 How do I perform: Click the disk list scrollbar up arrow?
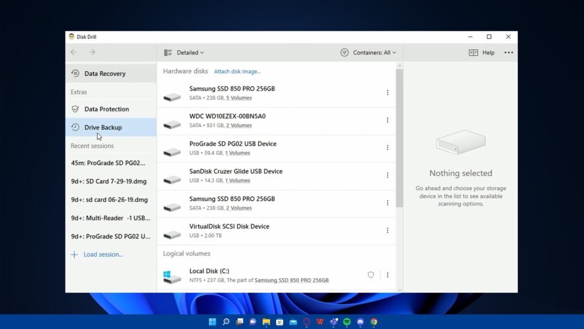click(400, 66)
